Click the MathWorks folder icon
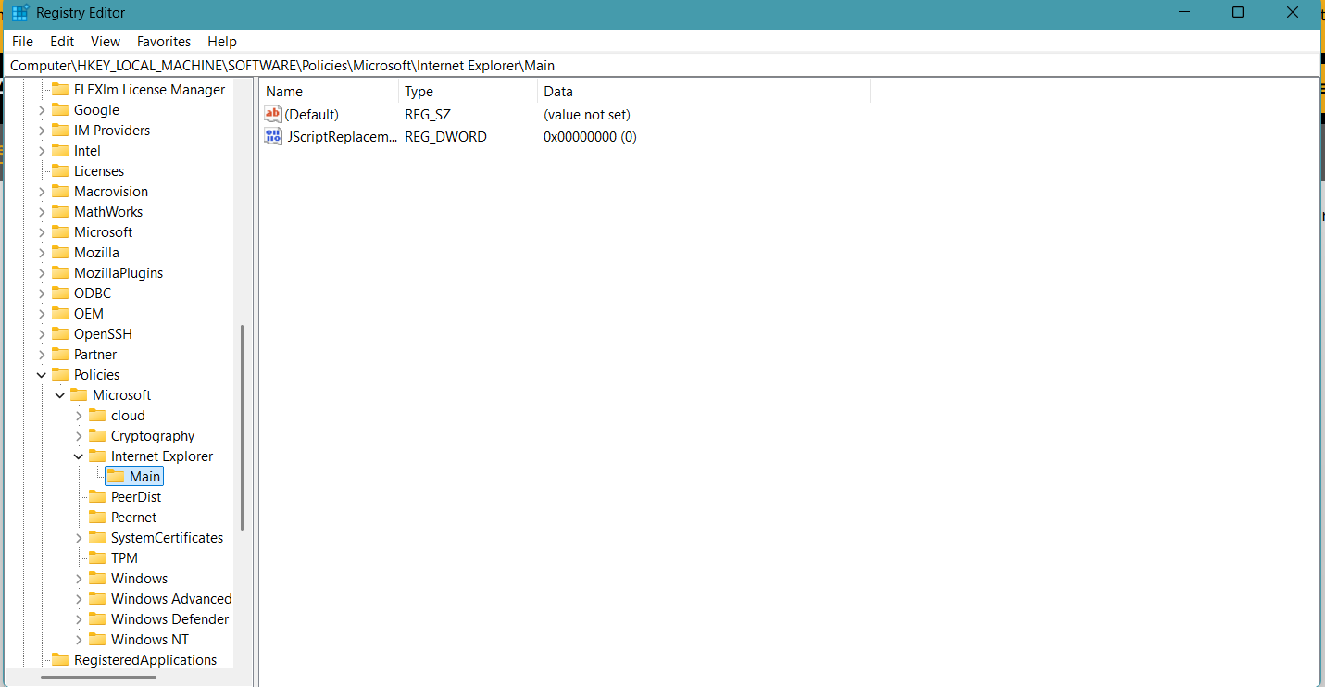This screenshot has width=1325, height=687. 60,212
